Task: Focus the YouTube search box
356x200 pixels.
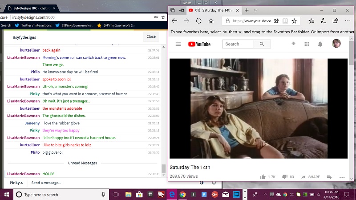Action: [238, 44]
